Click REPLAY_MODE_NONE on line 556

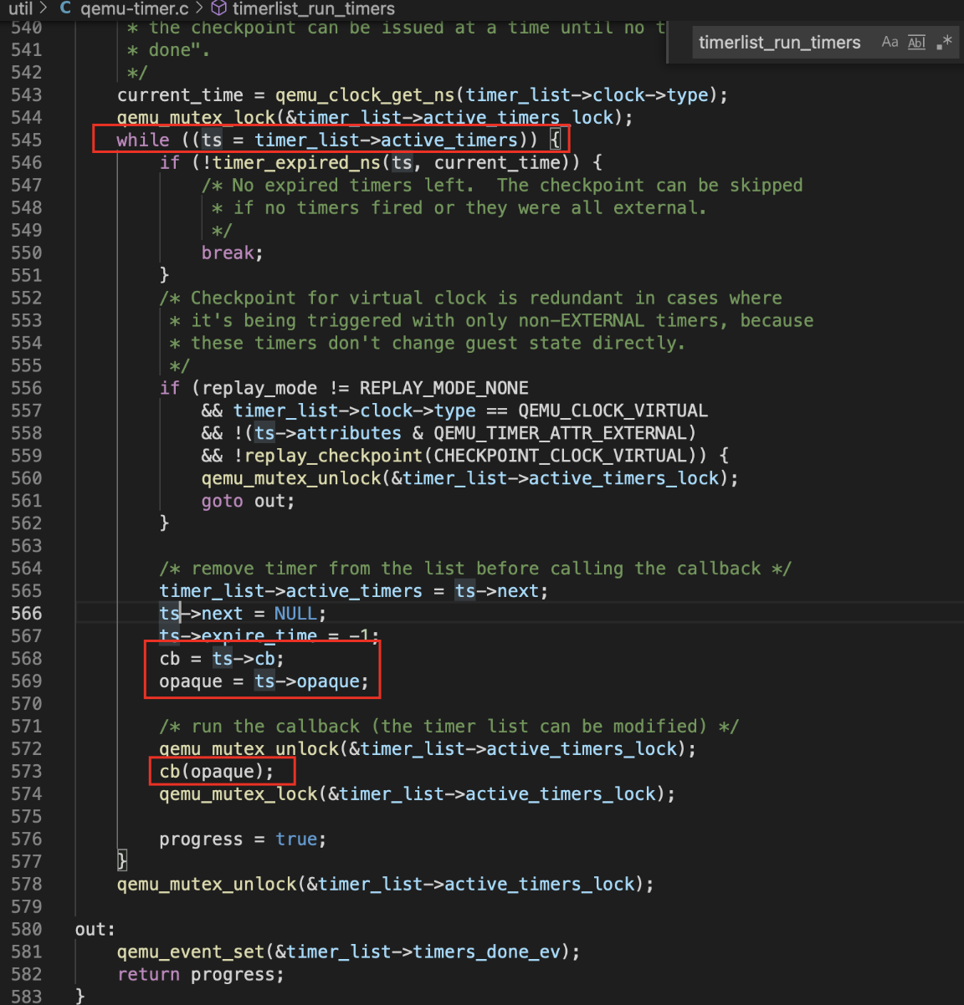point(444,388)
